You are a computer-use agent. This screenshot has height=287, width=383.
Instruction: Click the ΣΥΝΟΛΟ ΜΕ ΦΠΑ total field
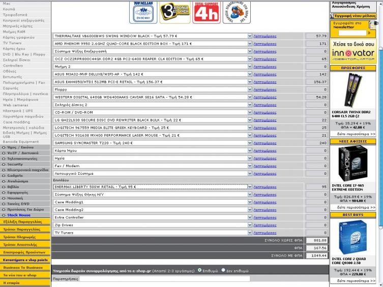[x=316, y=256]
